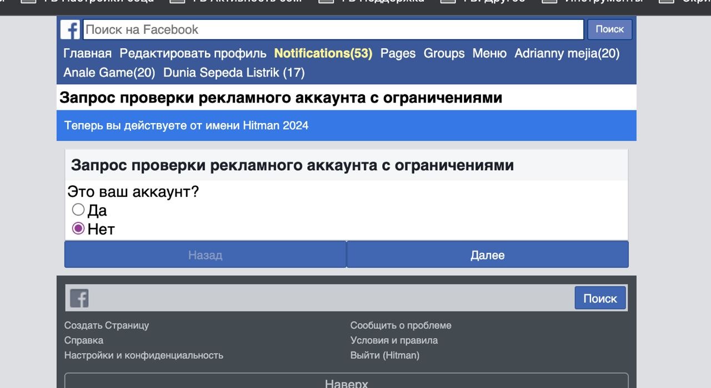The image size is (711, 388).
Task: Open 'Dunia Sepeda Listrik (17)' link
Action: point(234,73)
